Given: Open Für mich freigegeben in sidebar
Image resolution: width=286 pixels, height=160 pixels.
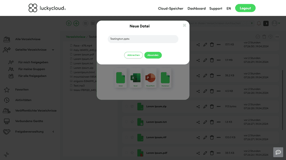Looking at the screenshot, I should (x=33, y=62).
